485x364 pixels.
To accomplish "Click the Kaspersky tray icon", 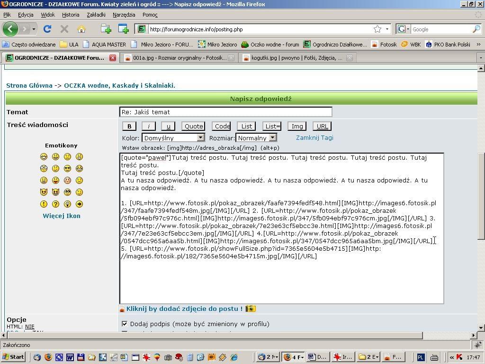I will coord(459,357).
